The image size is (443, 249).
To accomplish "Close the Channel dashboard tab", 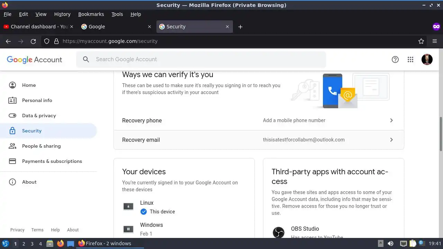I will (72, 27).
